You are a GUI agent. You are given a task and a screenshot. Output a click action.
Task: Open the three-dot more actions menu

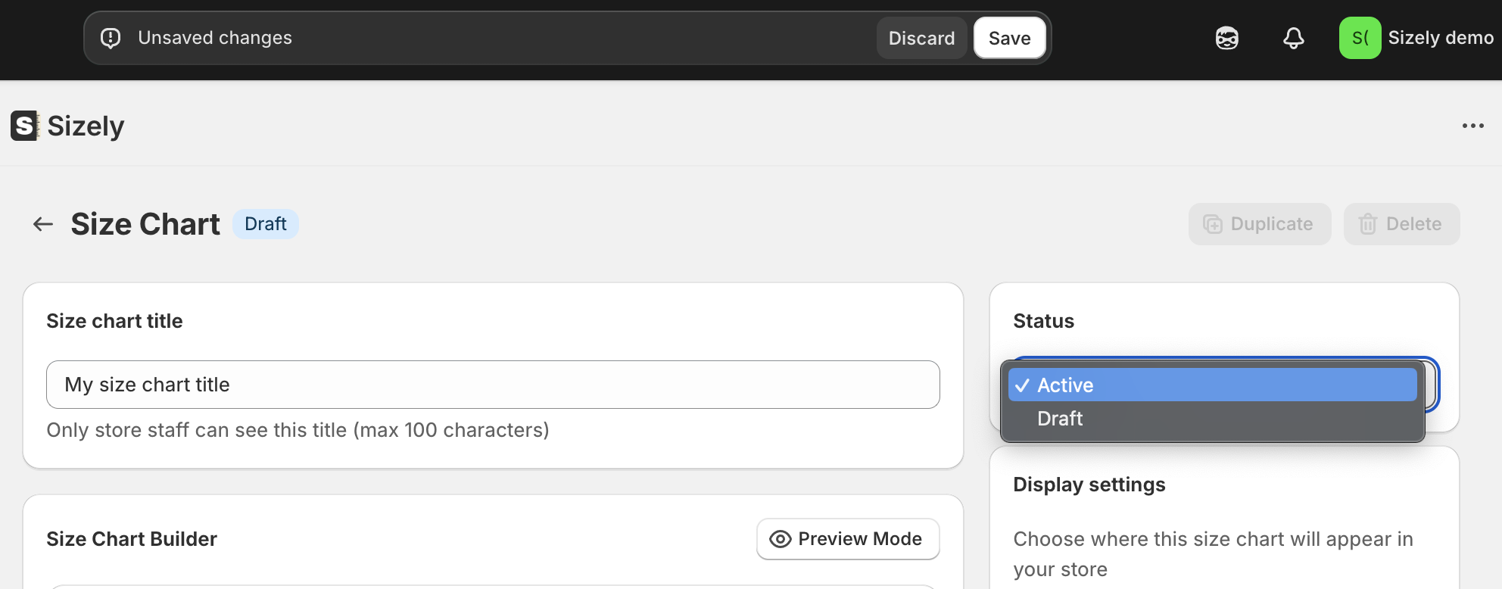[x=1473, y=126]
